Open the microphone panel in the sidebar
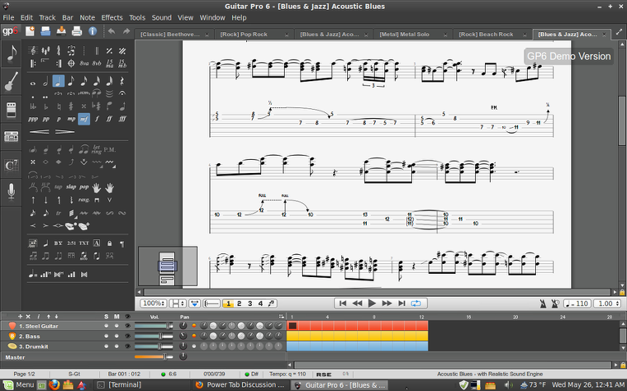Image resolution: width=627 pixels, height=391 pixels. [x=12, y=191]
